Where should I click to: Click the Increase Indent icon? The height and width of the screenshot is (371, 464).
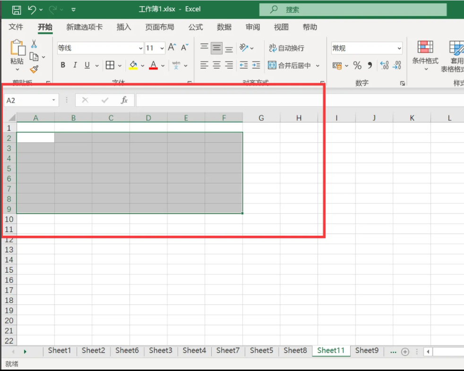point(256,65)
